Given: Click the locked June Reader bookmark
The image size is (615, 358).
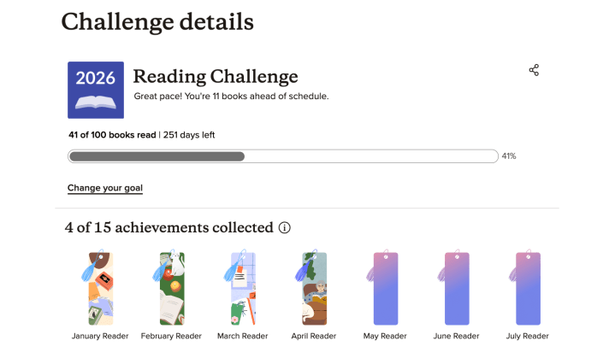Looking at the screenshot, I should coord(457,288).
